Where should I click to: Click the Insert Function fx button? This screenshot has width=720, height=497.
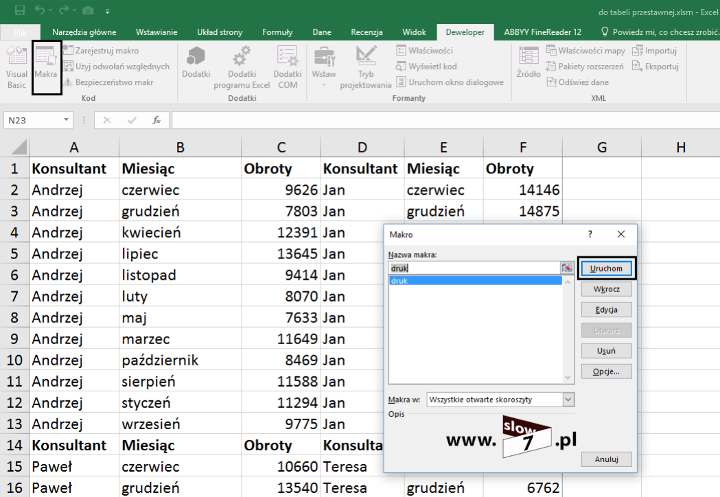pyautogui.click(x=156, y=120)
